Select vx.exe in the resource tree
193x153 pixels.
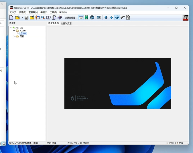coord(19,28)
